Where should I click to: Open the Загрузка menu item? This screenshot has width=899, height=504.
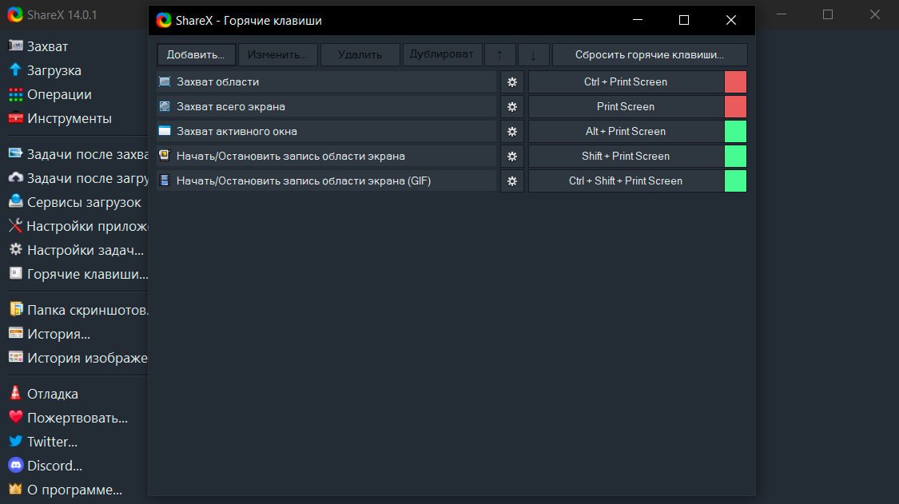[x=54, y=70]
